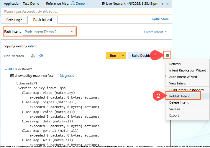Collapse the UK-LON-R02 device node
Screen dimensions: 210x148
(x=6, y=69)
